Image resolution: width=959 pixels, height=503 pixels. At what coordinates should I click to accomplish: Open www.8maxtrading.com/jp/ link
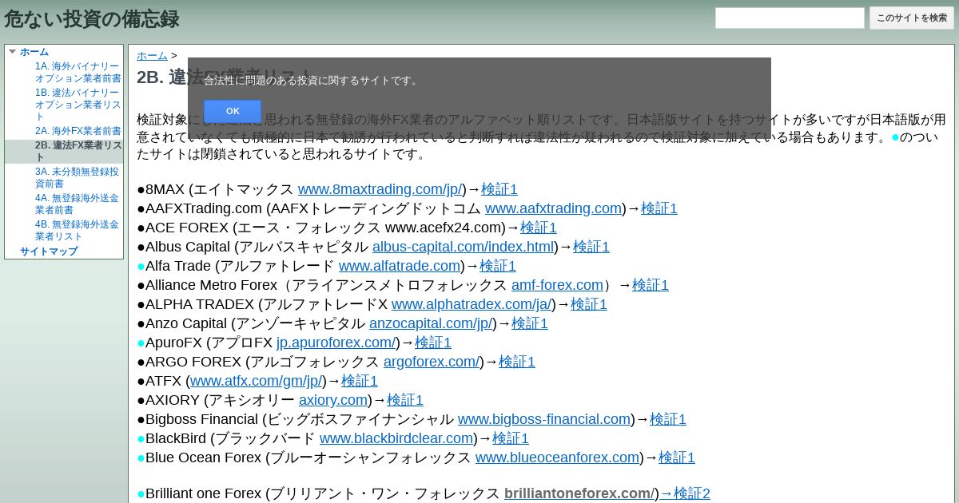coord(380,189)
